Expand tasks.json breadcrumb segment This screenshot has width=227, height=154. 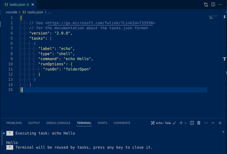33,12
